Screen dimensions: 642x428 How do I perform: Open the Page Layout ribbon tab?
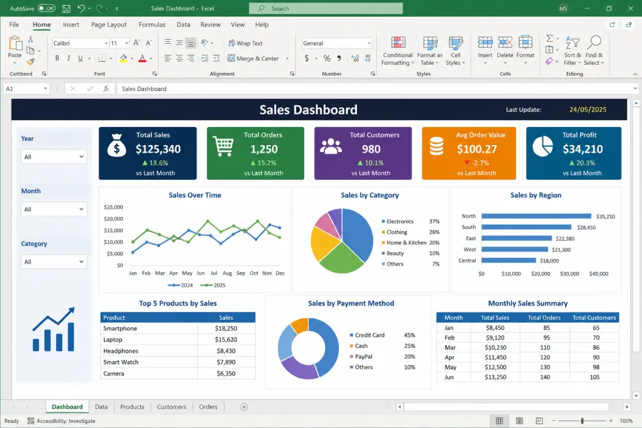coord(109,24)
